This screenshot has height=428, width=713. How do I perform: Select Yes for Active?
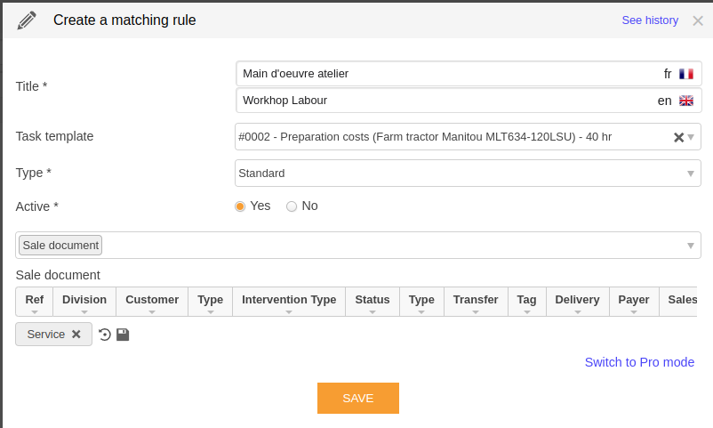point(240,206)
